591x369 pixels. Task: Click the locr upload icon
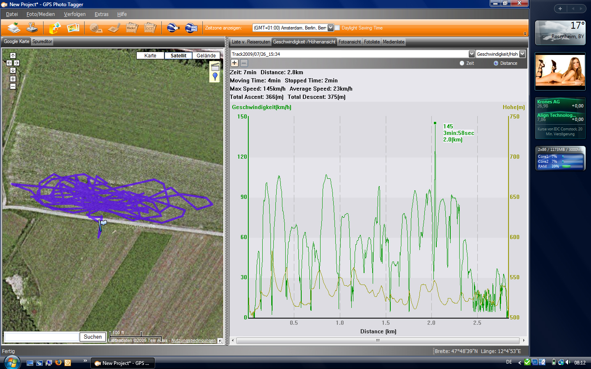pos(150,28)
